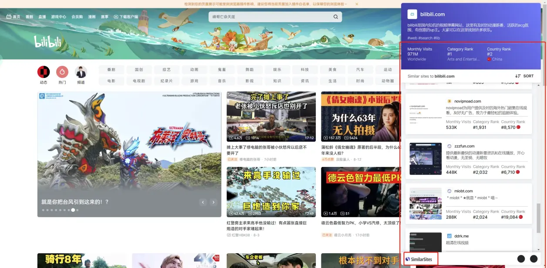This screenshot has height=268, width=547.
Task: Open the SORT options in SimilarSites panel
Action: (x=524, y=76)
